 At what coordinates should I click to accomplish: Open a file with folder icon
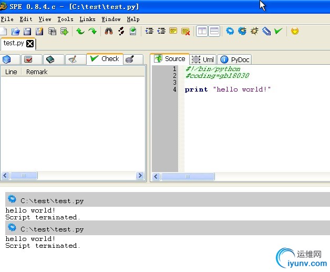[x=15, y=31]
